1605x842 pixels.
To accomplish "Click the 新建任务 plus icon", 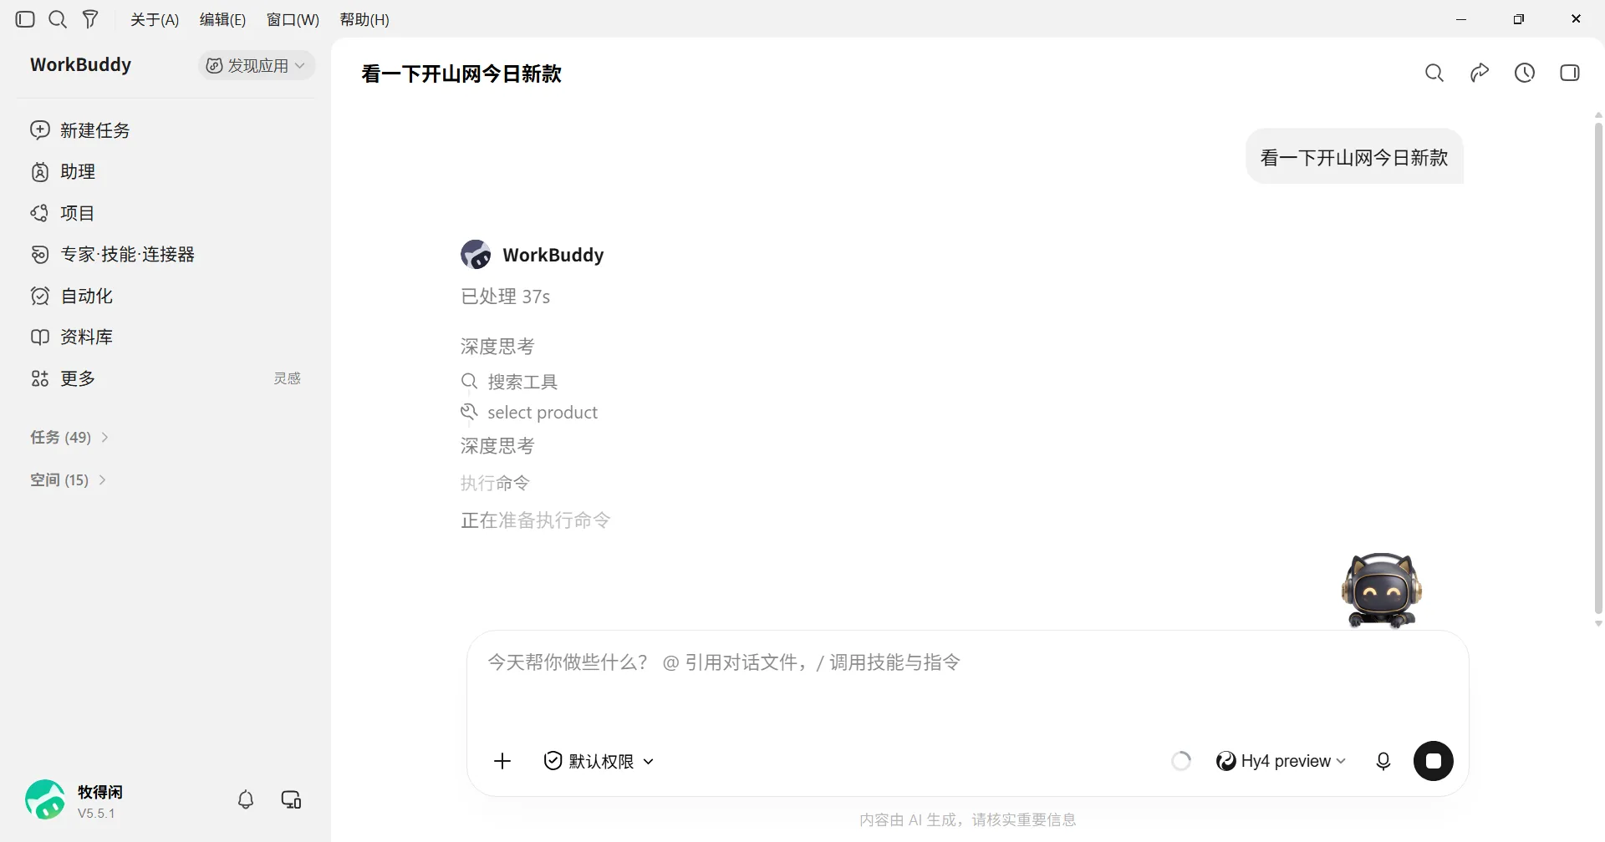I will [x=40, y=129].
